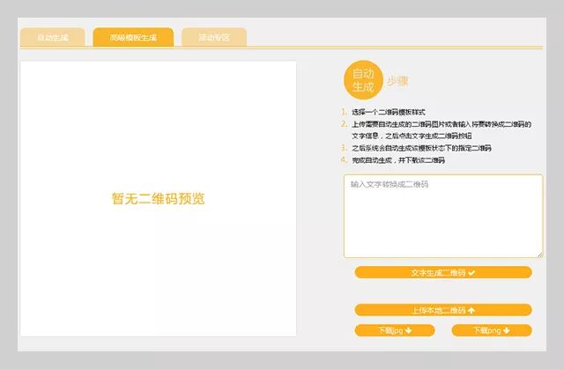Click the down arrow icon beside 下载png
Screen dimensions: 564x369
point(507,330)
